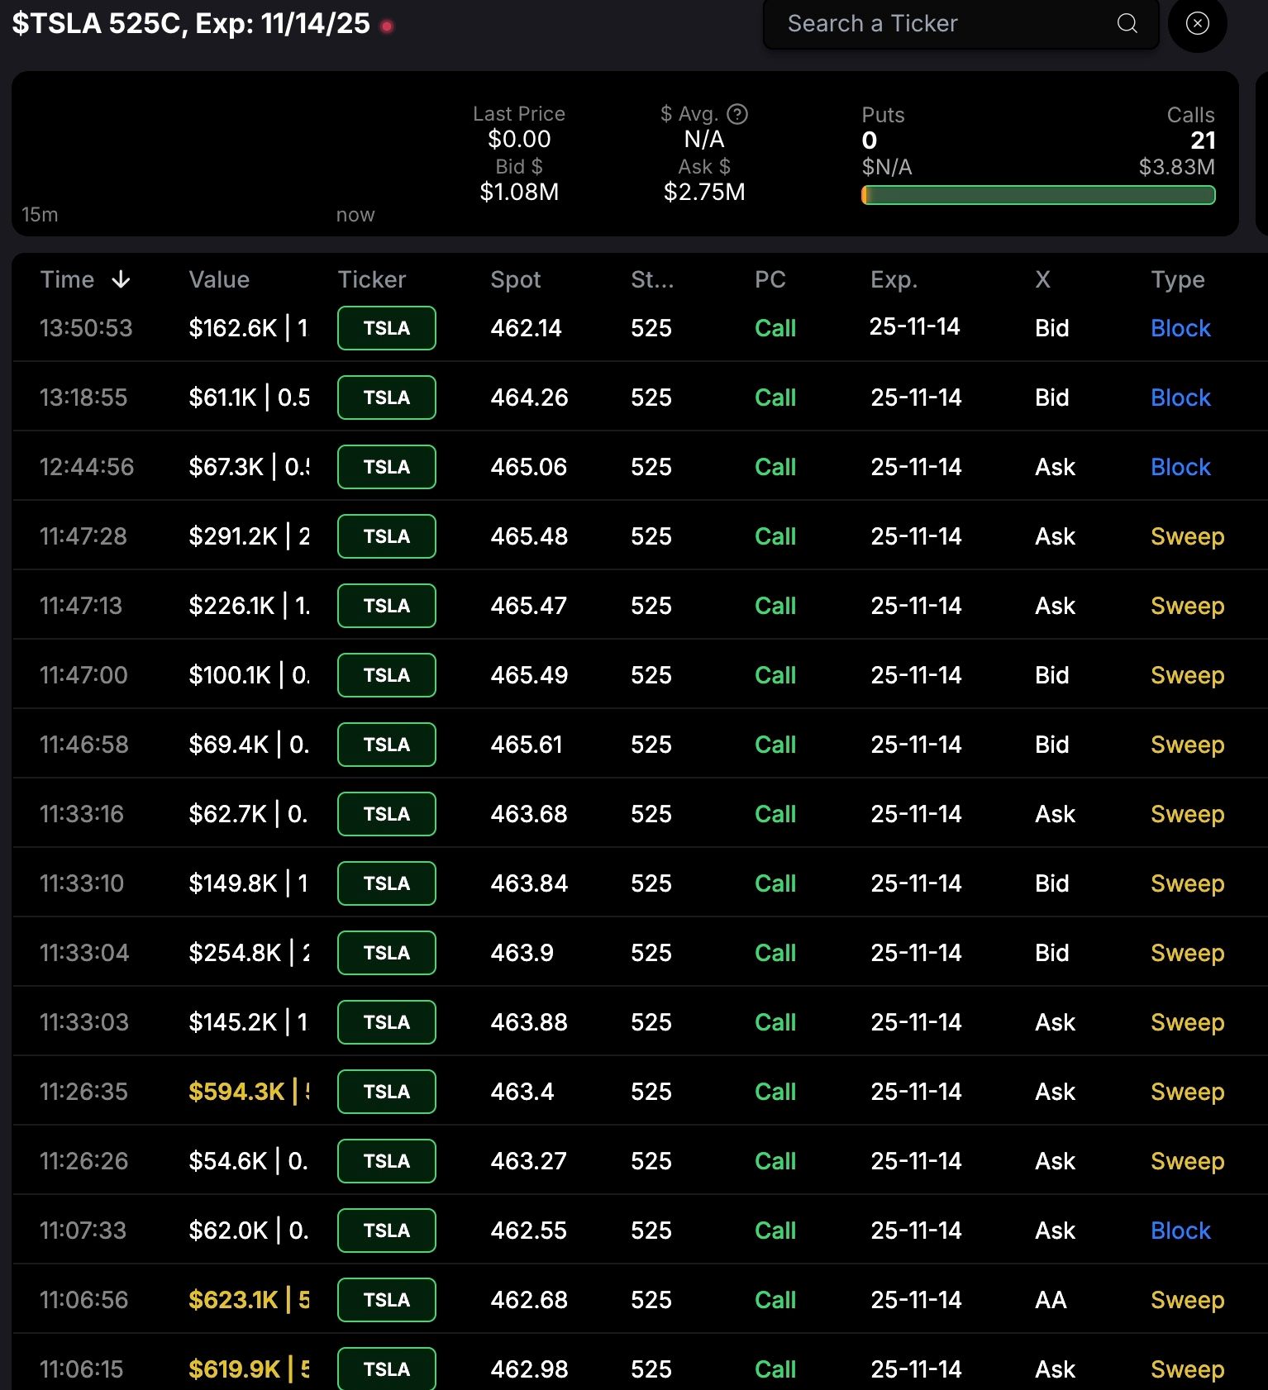Click TSLA ticker badge at 11:07:33
The width and height of the screenshot is (1268, 1390).
pos(387,1231)
